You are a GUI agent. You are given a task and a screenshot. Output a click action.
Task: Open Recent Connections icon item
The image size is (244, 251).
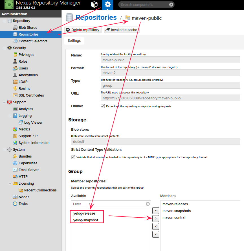pyautogui.click(x=21, y=190)
